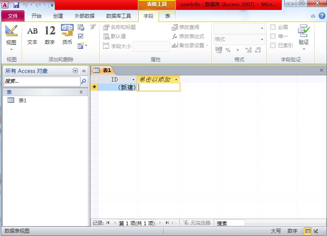This screenshot has height=236, width=327.
Task: Click the (新建) cell in ID column
Action: tap(117, 87)
